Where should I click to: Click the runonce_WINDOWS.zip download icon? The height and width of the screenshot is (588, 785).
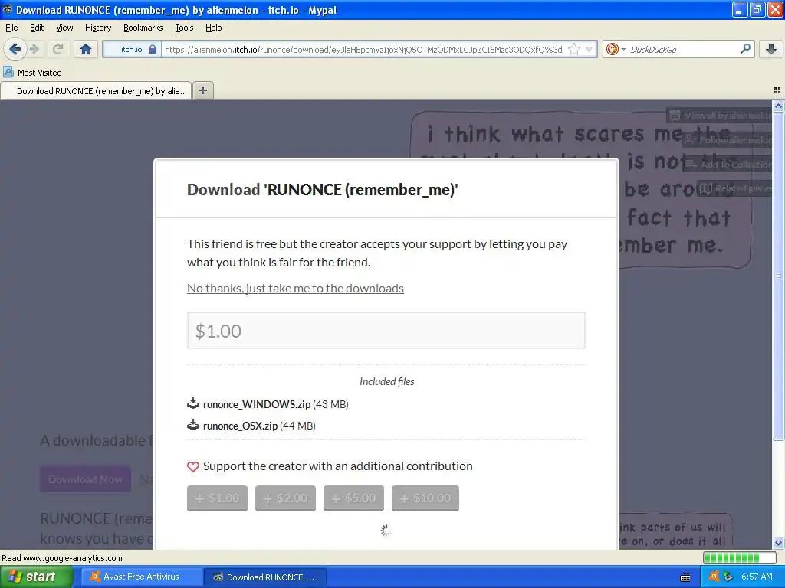[192, 403]
